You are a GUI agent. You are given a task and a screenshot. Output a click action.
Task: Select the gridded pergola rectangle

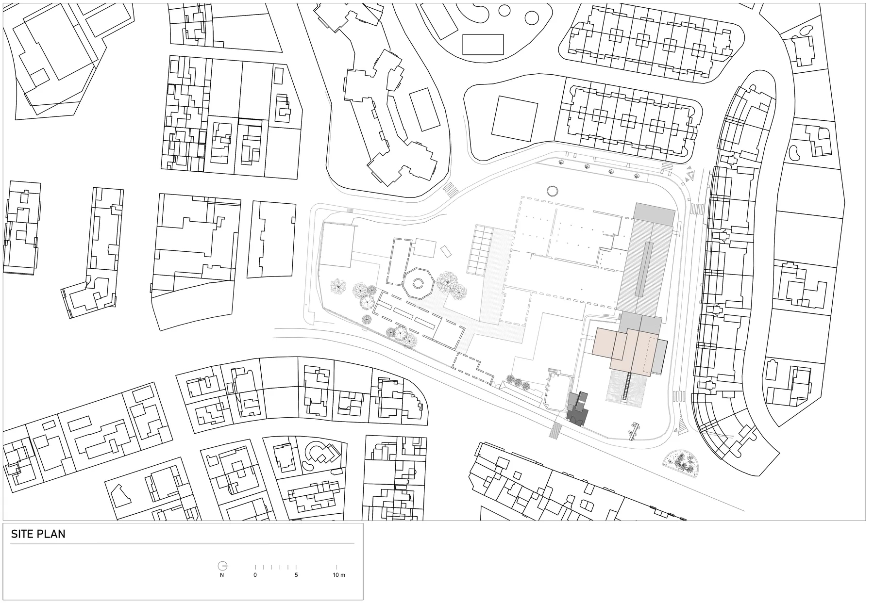[x=483, y=248]
